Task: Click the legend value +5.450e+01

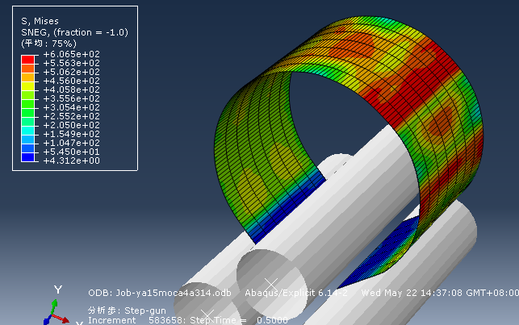Action: tap(72, 152)
